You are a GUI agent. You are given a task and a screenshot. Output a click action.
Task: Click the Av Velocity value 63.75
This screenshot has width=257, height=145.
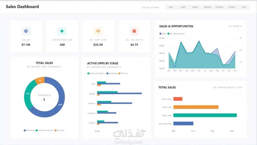pyautogui.click(x=134, y=45)
